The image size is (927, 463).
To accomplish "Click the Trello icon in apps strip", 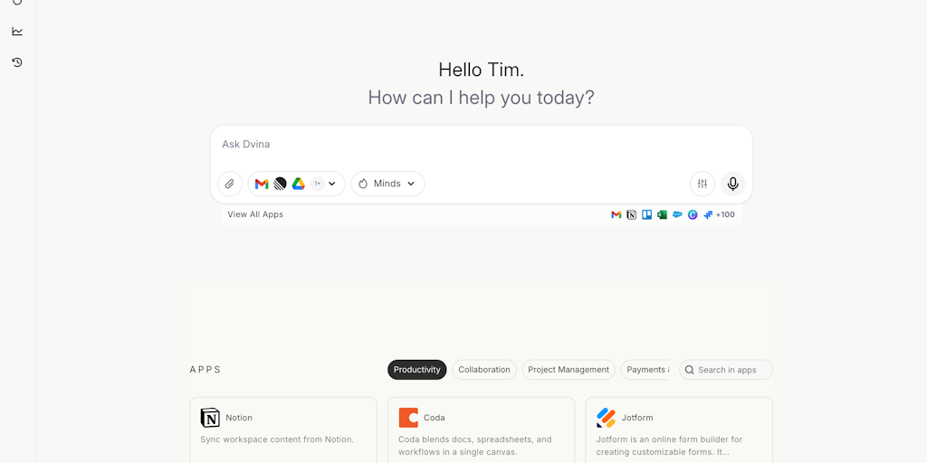I will click(646, 215).
